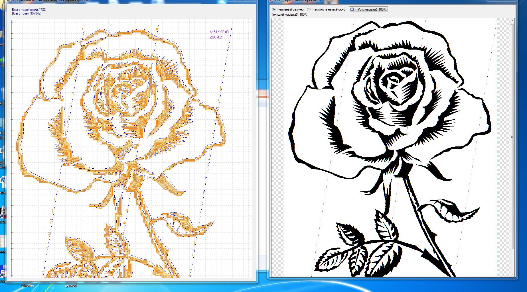Click the 'Chrome' desktop shortcut label
Screen dimensions: 527x292
(x=28, y=285)
